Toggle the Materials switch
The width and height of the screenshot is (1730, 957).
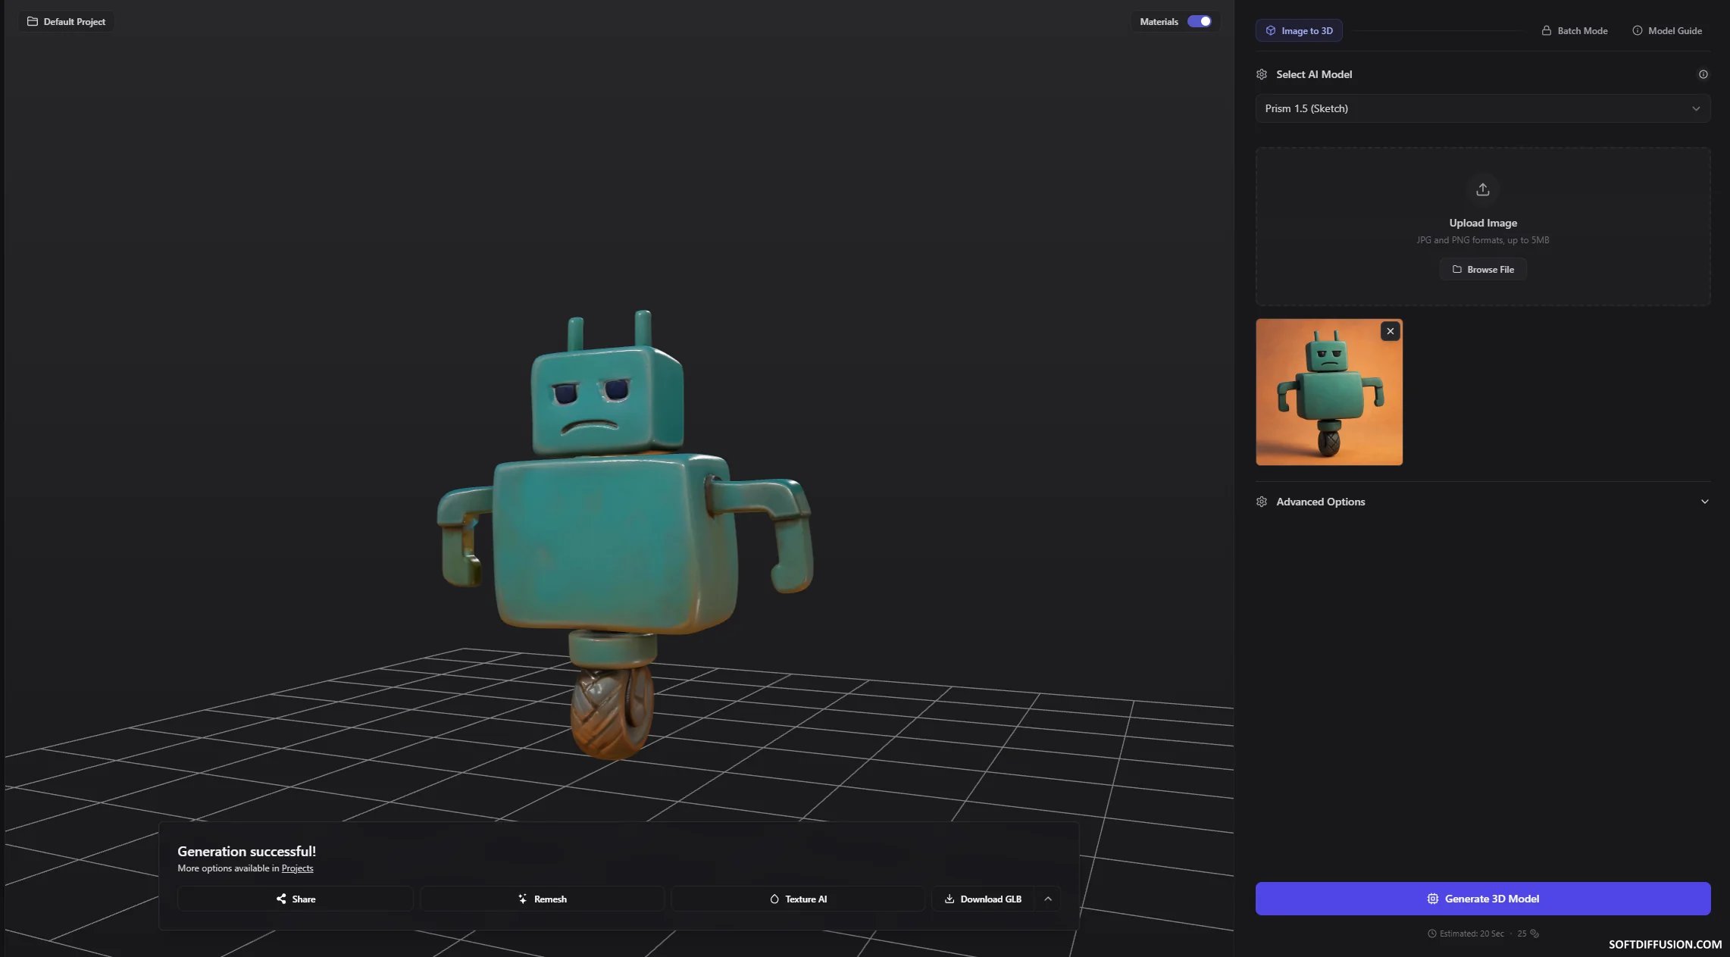click(x=1199, y=21)
